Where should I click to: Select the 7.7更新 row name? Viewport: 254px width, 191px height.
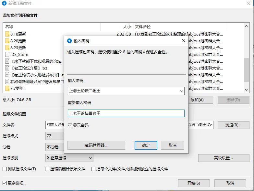17,89
